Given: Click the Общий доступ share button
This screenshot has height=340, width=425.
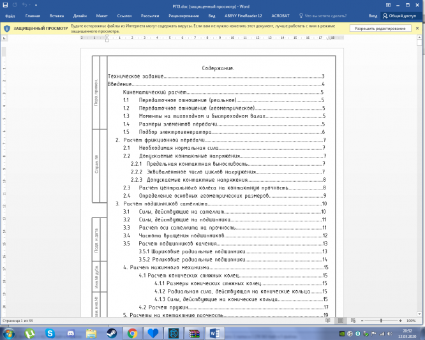Looking at the screenshot, I should pyautogui.click(x=399, y=16).
